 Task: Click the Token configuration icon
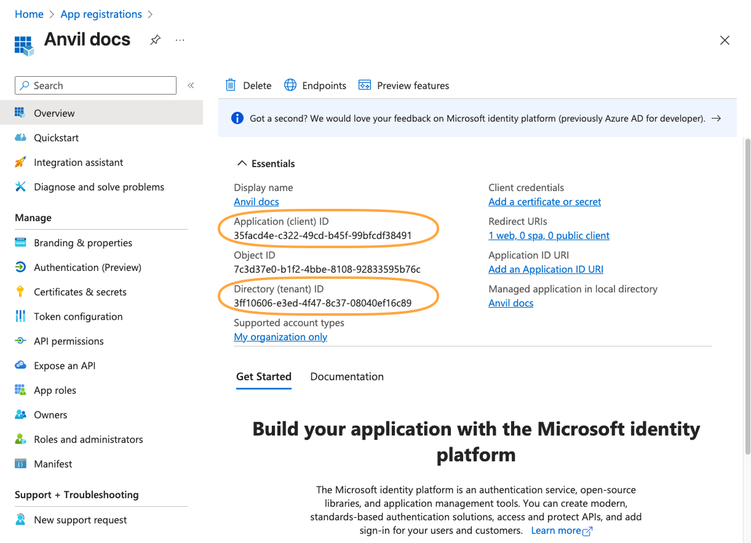click(20, 316)
